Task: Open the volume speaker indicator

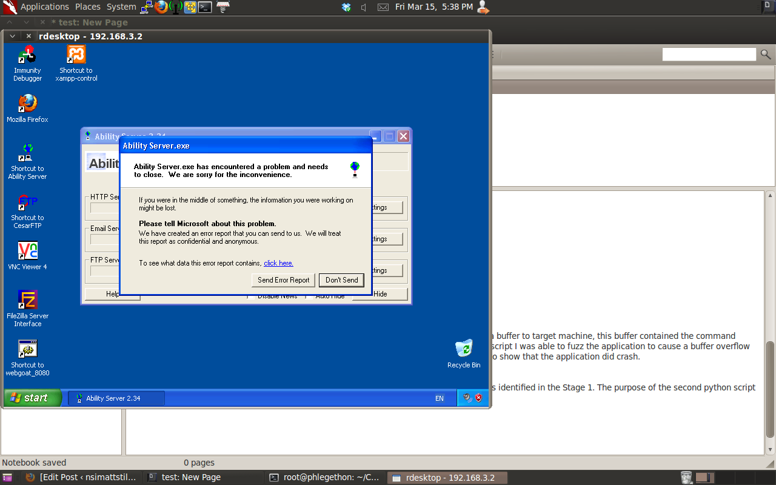Action: pyautogui.click(x=364, y=7)
